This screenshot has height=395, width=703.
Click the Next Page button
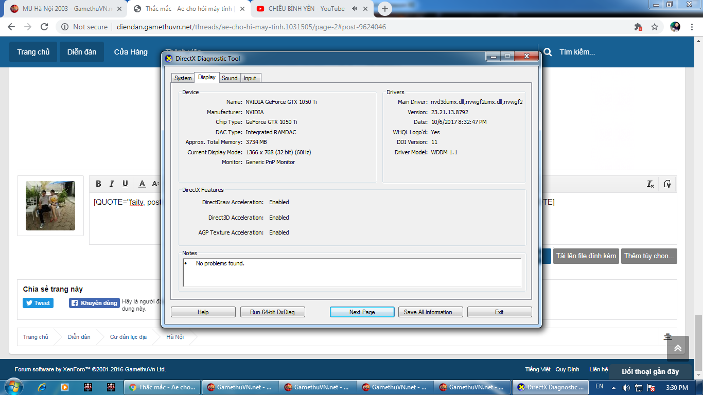362,312
